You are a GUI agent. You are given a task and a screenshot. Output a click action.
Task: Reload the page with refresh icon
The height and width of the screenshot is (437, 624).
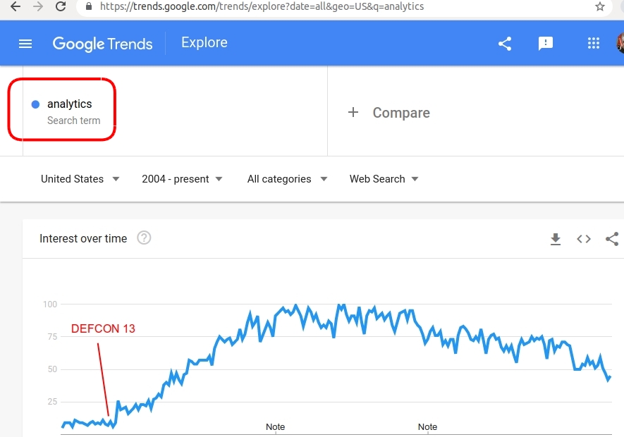tap(61, 6)
